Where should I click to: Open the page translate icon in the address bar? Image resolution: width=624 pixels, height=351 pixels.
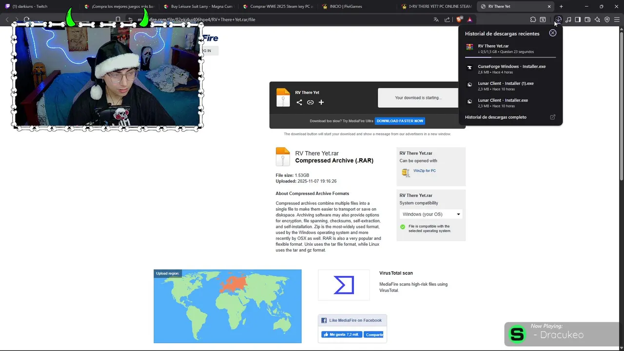tap(436, 19)
